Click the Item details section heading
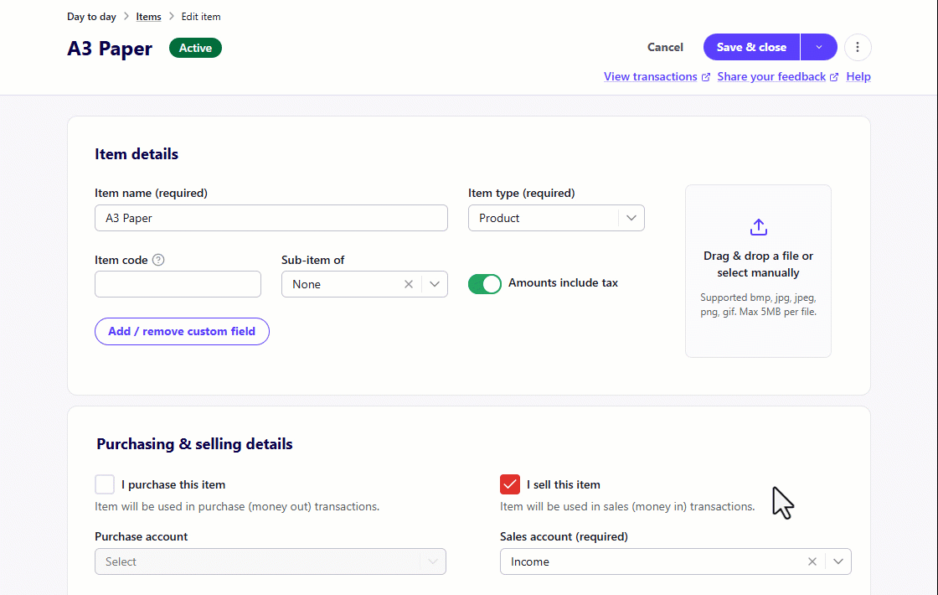The image size is (938, 595). pos(137,154)
